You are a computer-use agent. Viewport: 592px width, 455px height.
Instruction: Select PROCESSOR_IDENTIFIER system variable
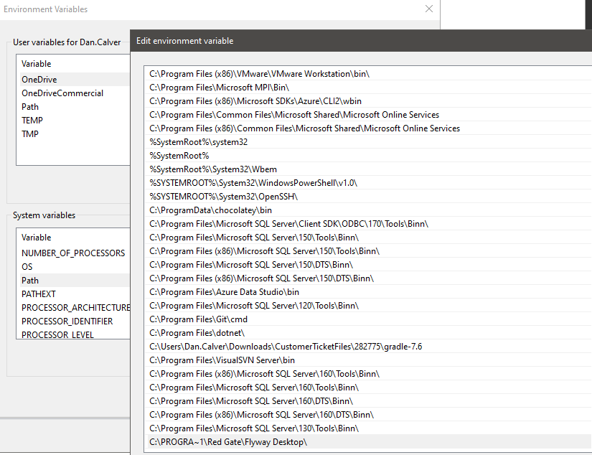click(x=73, y=321)
